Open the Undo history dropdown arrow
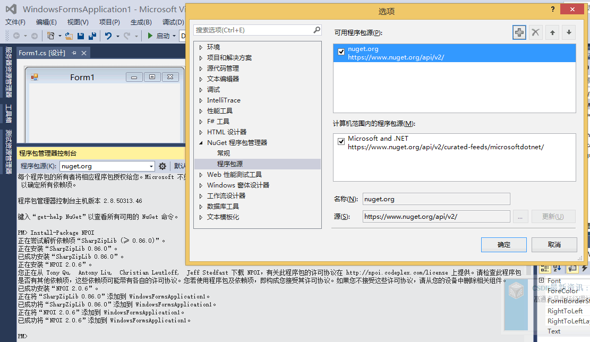Image resolution: width=590 pixels, height=342 pixels. point(118,36)
